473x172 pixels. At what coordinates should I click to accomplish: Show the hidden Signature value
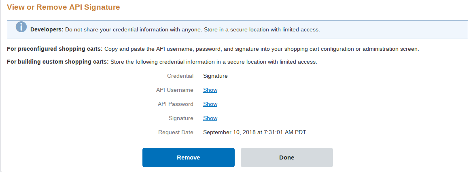(210, 118)
